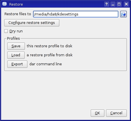Click the 'Restore files to' label
This screenshot has height=121, width=131.
pos(18,14)
